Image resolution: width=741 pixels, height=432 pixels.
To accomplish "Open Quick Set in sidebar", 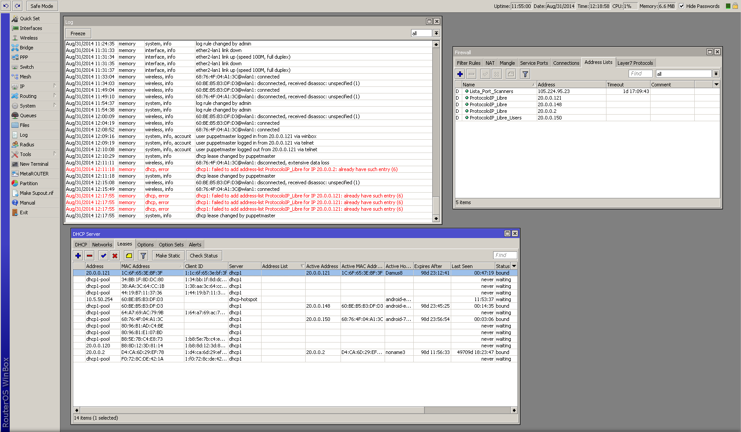I will click(x=30, y=19).
